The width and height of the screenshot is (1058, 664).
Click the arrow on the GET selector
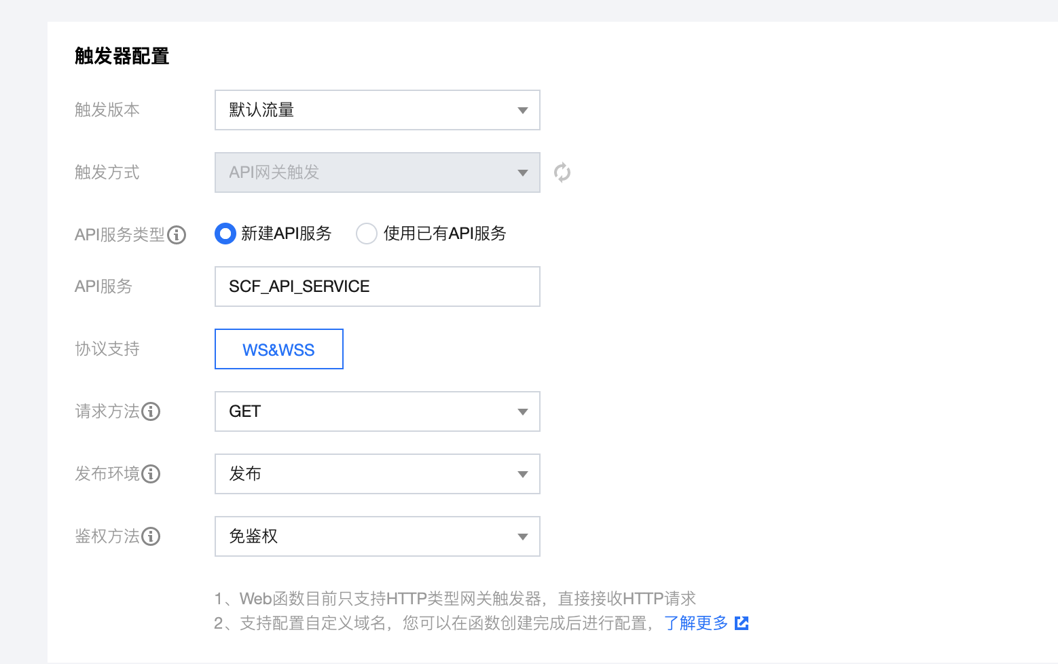522,412
